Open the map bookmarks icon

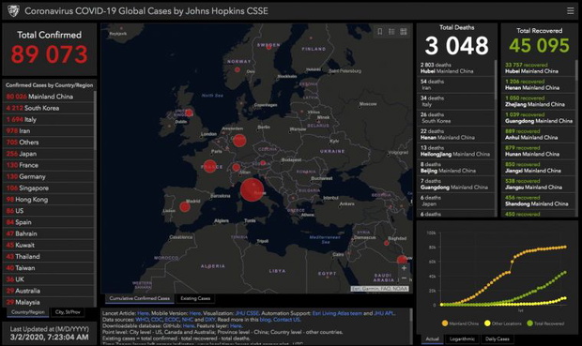point(380,32)
